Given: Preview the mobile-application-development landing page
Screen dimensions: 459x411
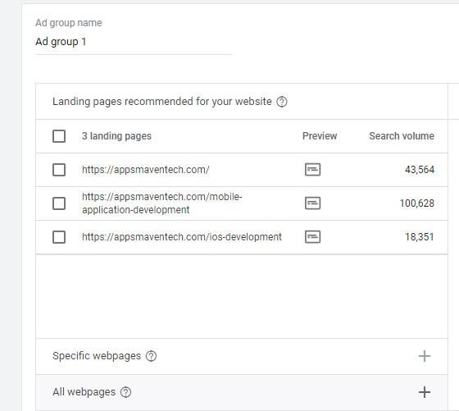Looking at the screenshot, I should (x=312, y=203).
